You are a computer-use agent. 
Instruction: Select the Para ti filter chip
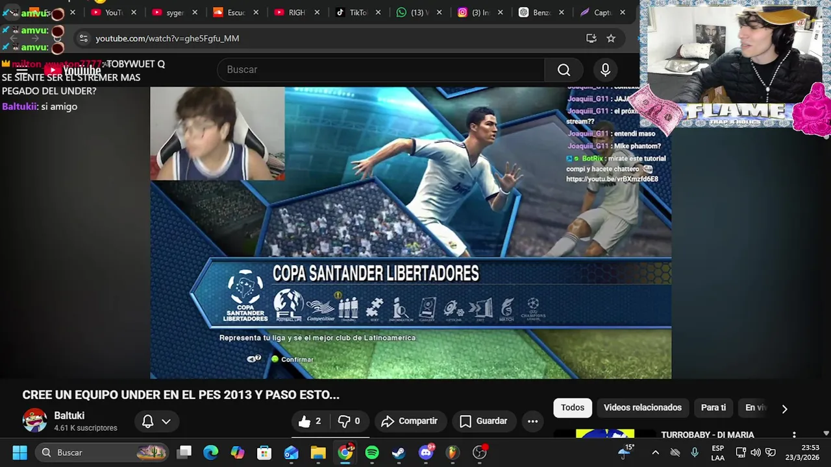click(x=713, y=407)
